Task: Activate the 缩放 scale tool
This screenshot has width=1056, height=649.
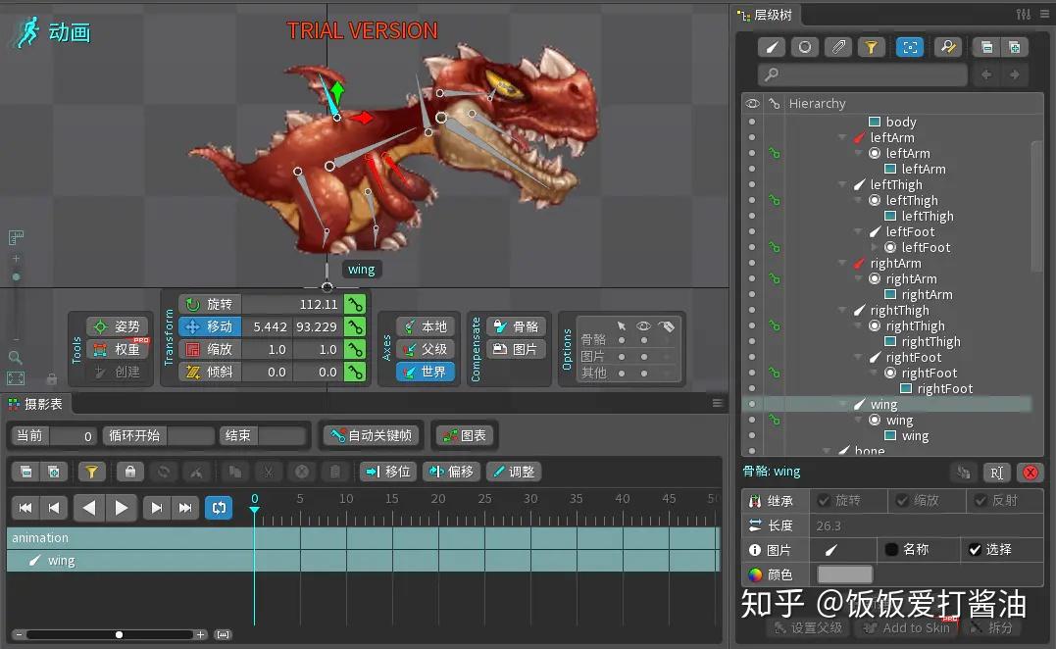Action: 210,349
